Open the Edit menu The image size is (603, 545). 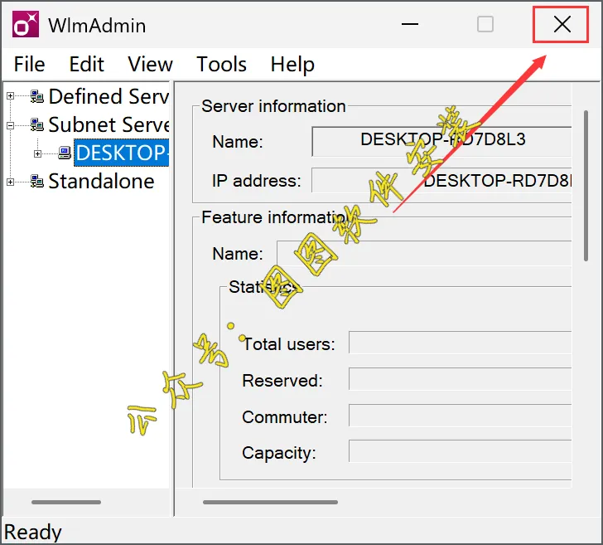click(x=86, y=64)
